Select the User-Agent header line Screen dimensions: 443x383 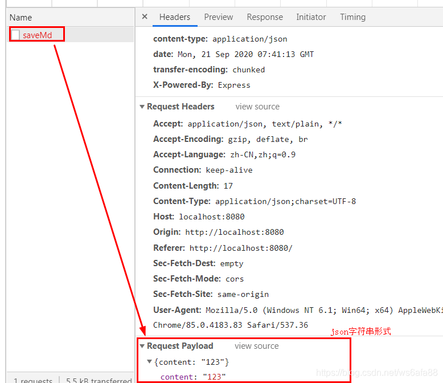pos(298,310)
